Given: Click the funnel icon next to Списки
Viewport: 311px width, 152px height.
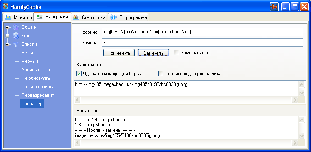Looking at the screenshot, I should 16,44.
